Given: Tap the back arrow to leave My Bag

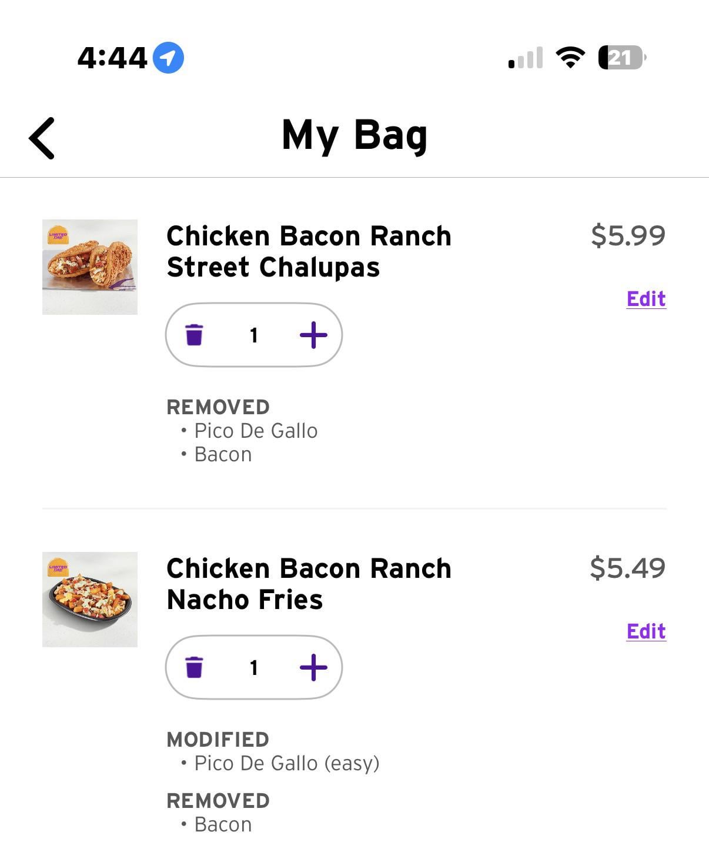Looking at the screenshot, I should pyautogui.click(x=42, y=138).
